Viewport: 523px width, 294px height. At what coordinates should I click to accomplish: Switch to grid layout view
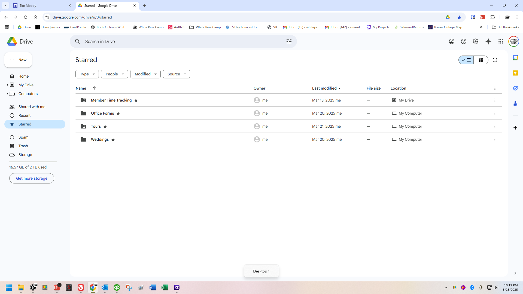(481, 60)
